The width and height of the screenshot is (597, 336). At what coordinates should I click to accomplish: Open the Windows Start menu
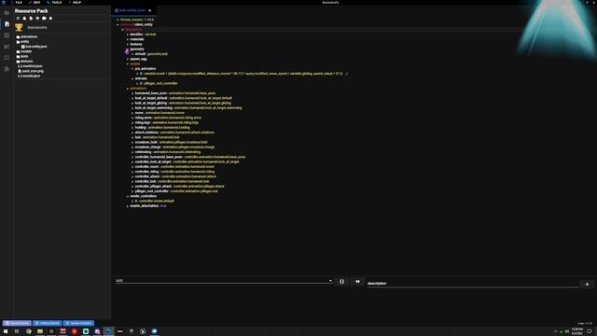tap(6, 331)
